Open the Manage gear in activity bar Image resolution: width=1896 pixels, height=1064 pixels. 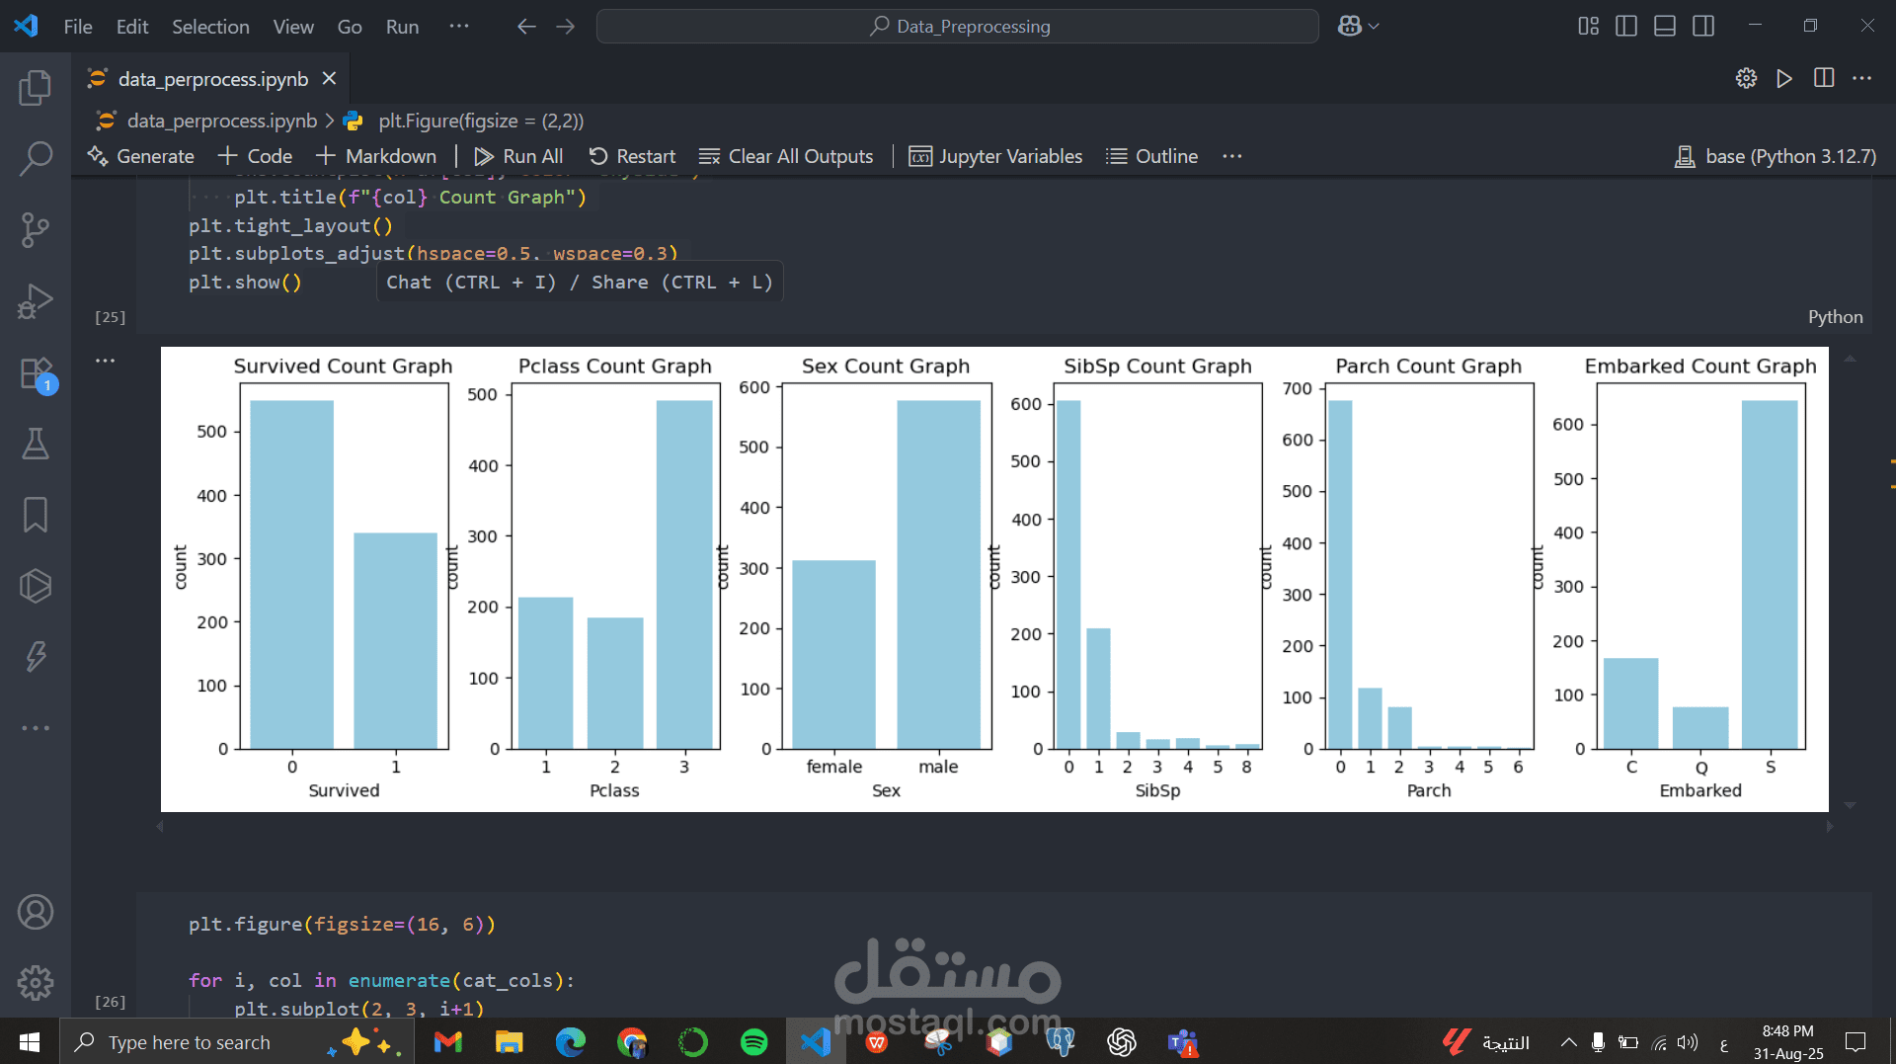pyautogui.click(x=36, y=983)
